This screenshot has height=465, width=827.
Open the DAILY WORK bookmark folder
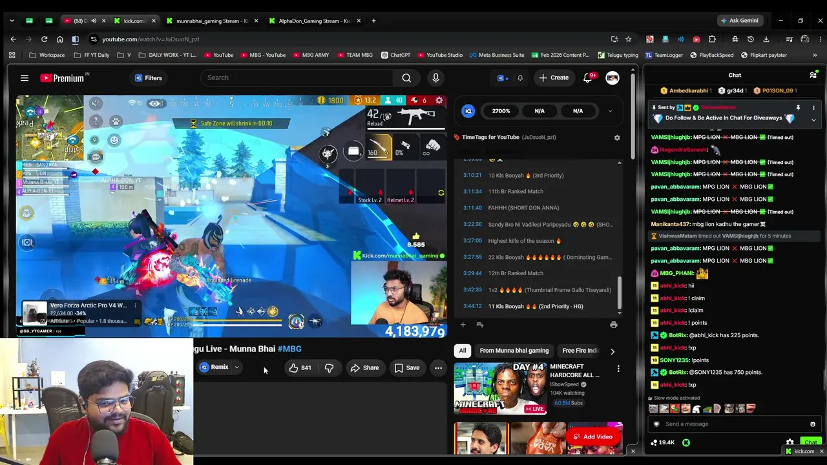[x=167, y=55]
